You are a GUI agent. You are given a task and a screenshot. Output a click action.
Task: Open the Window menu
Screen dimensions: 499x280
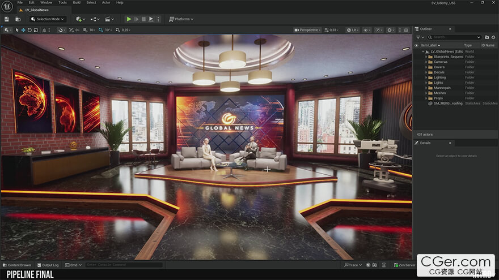[x=46, y=2]
